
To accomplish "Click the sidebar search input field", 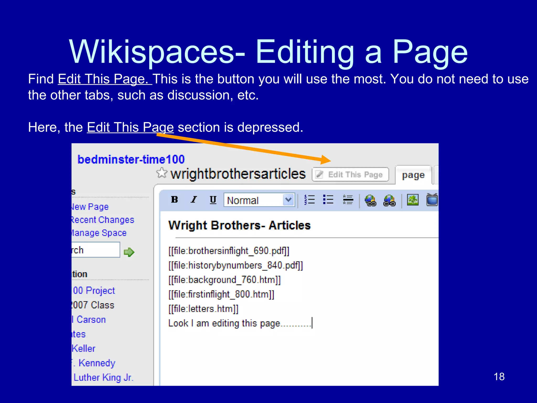I will 96,250.
